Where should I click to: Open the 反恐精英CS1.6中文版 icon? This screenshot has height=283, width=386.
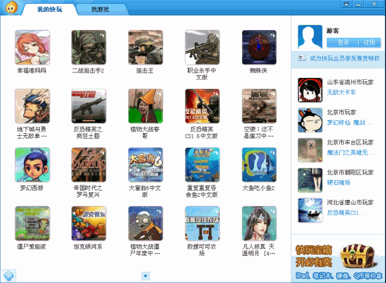coord(202,106)
